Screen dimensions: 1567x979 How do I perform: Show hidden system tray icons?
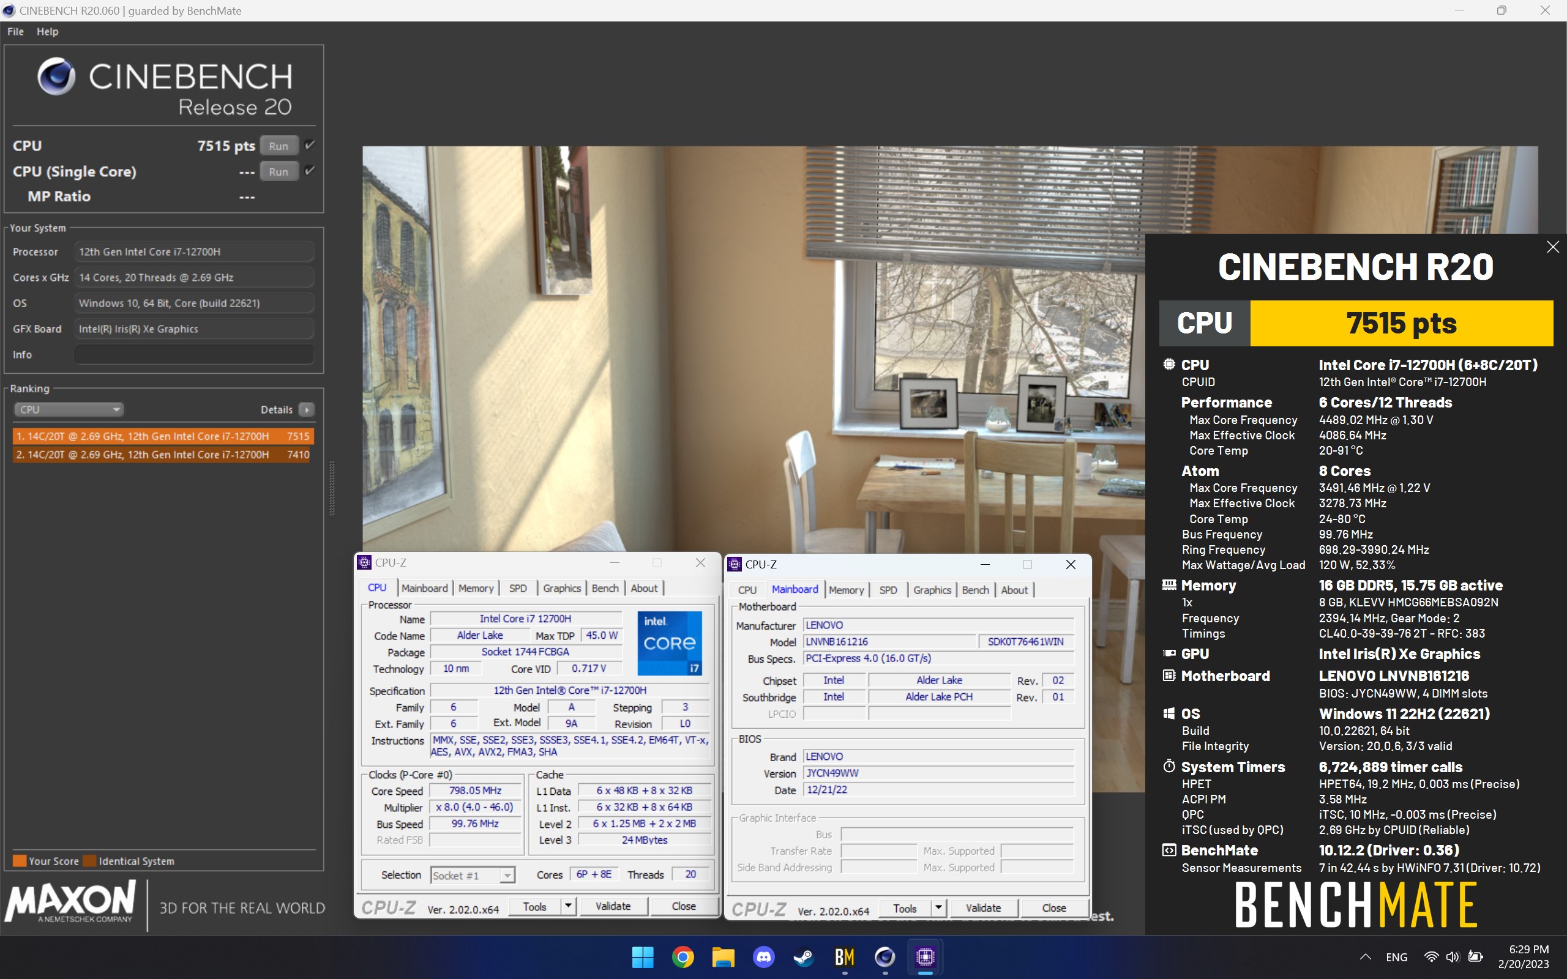(x=1365, y=956)
